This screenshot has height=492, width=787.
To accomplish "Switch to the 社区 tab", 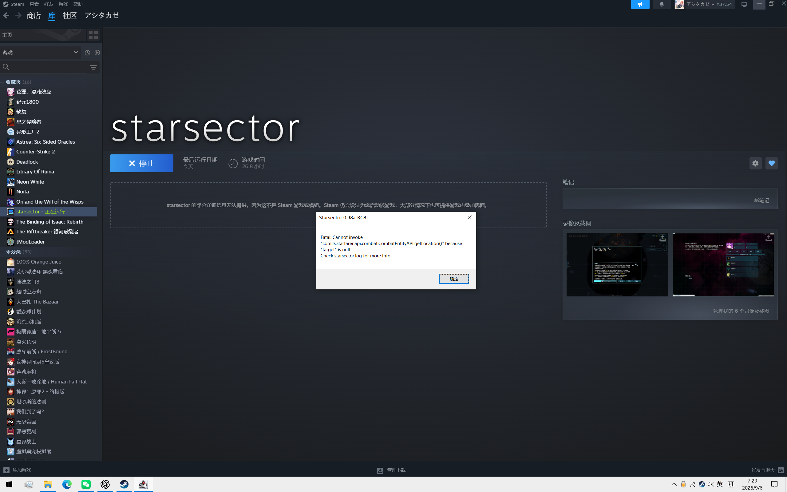I will [x=69, y=15].
